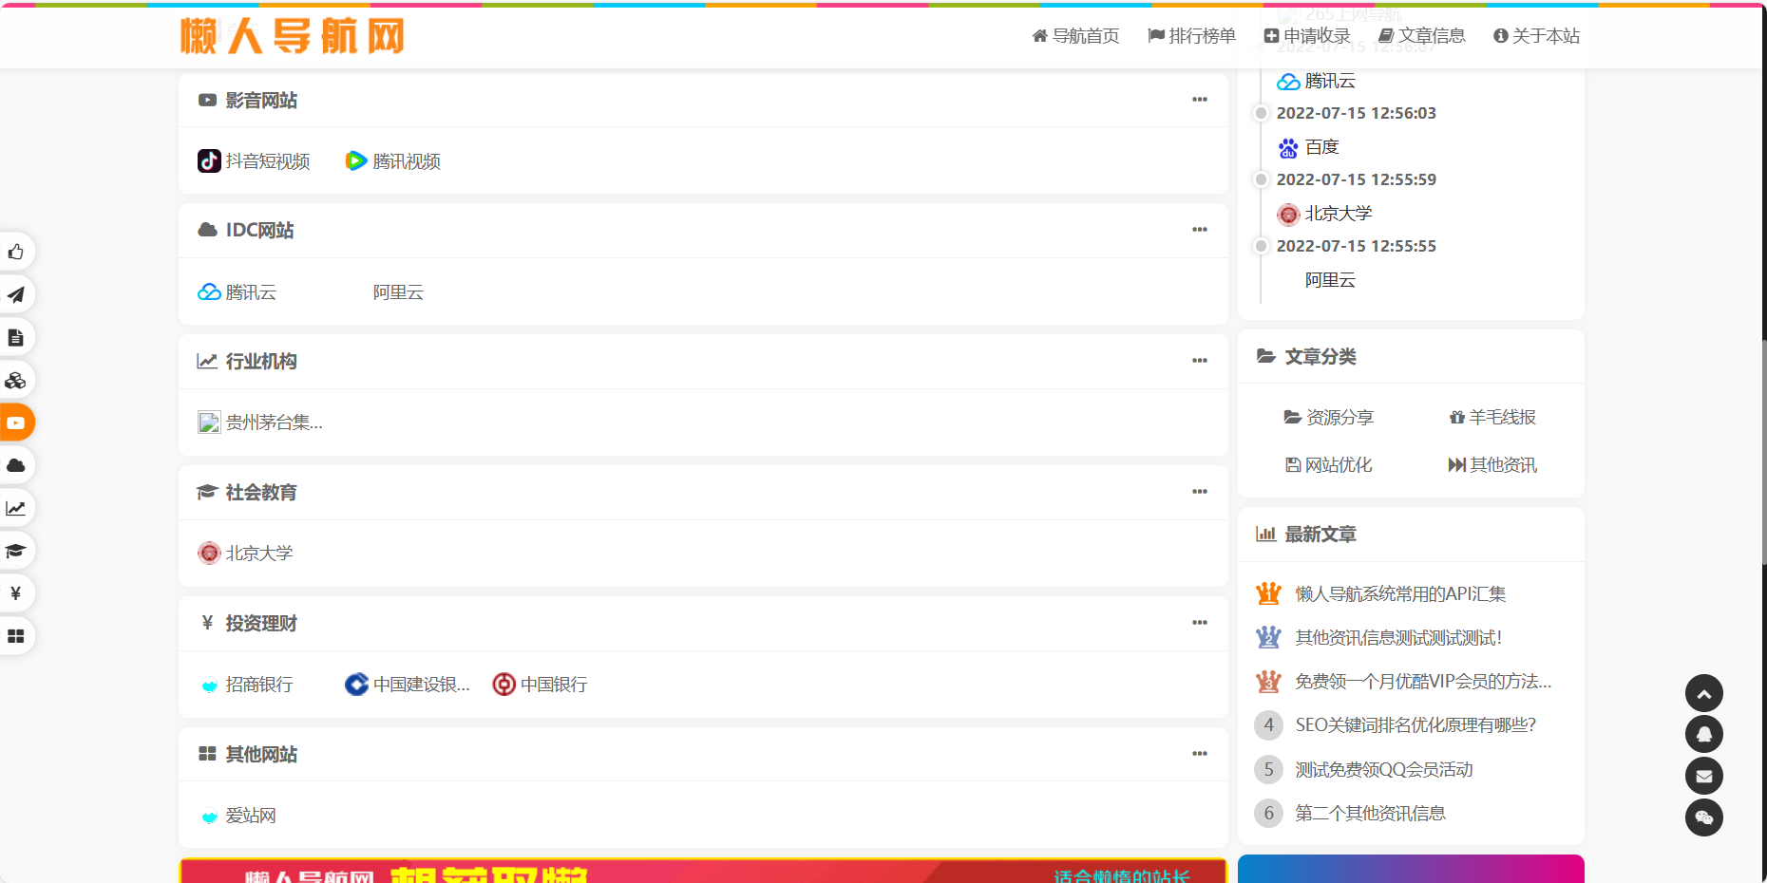Image resolution: width=1767 pixels, height=883 pixels.
Task: Open 抖音短视频 site link
Action: click(x=254, y=161)
